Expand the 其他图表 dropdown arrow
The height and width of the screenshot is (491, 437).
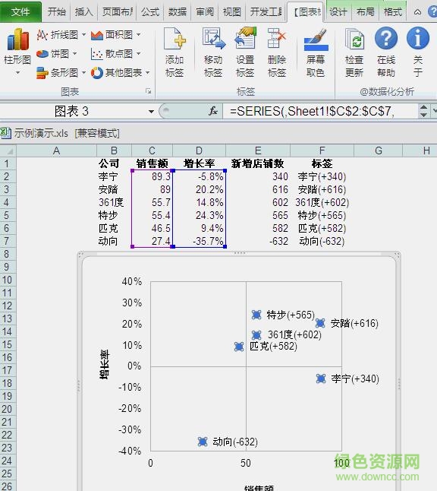[147, 73]
